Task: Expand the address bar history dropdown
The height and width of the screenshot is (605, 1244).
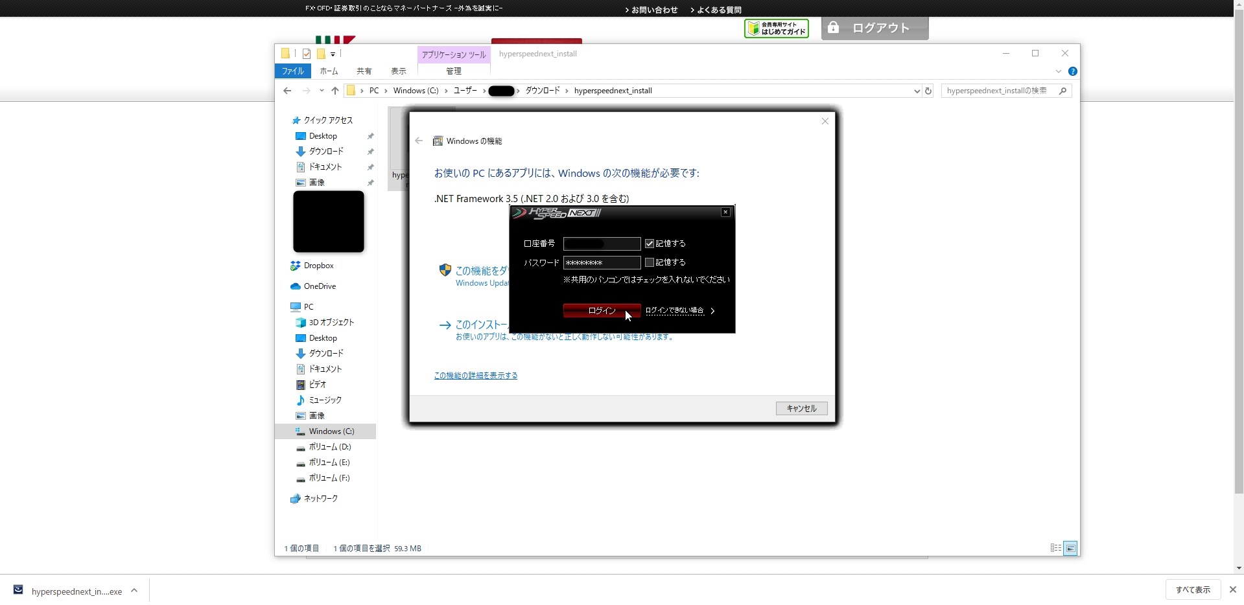Action: (x=917, y=91)
